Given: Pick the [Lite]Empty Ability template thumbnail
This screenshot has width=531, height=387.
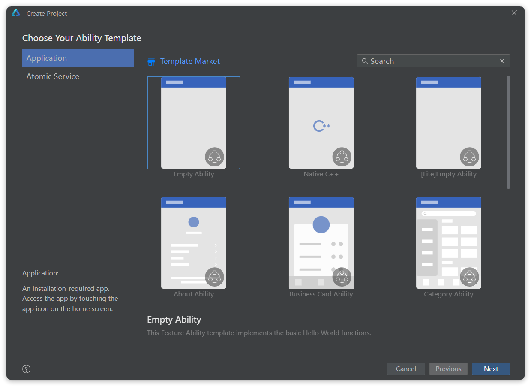Looking at the screenshot, I should [x=449, y=123].
